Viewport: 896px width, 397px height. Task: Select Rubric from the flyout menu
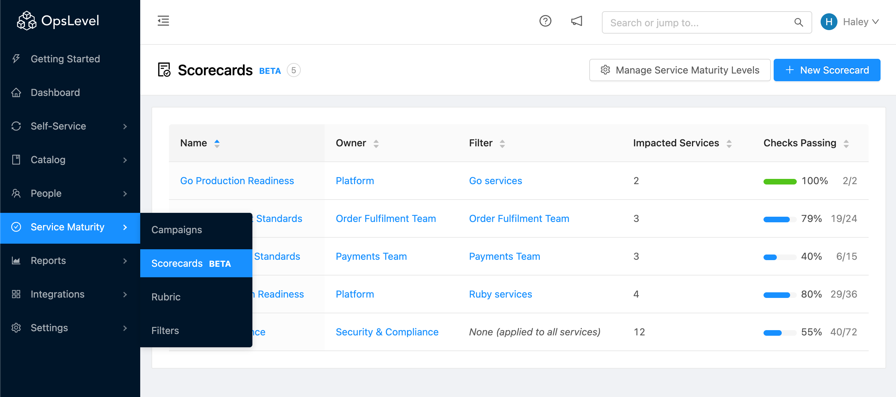(x=166, y=297)
